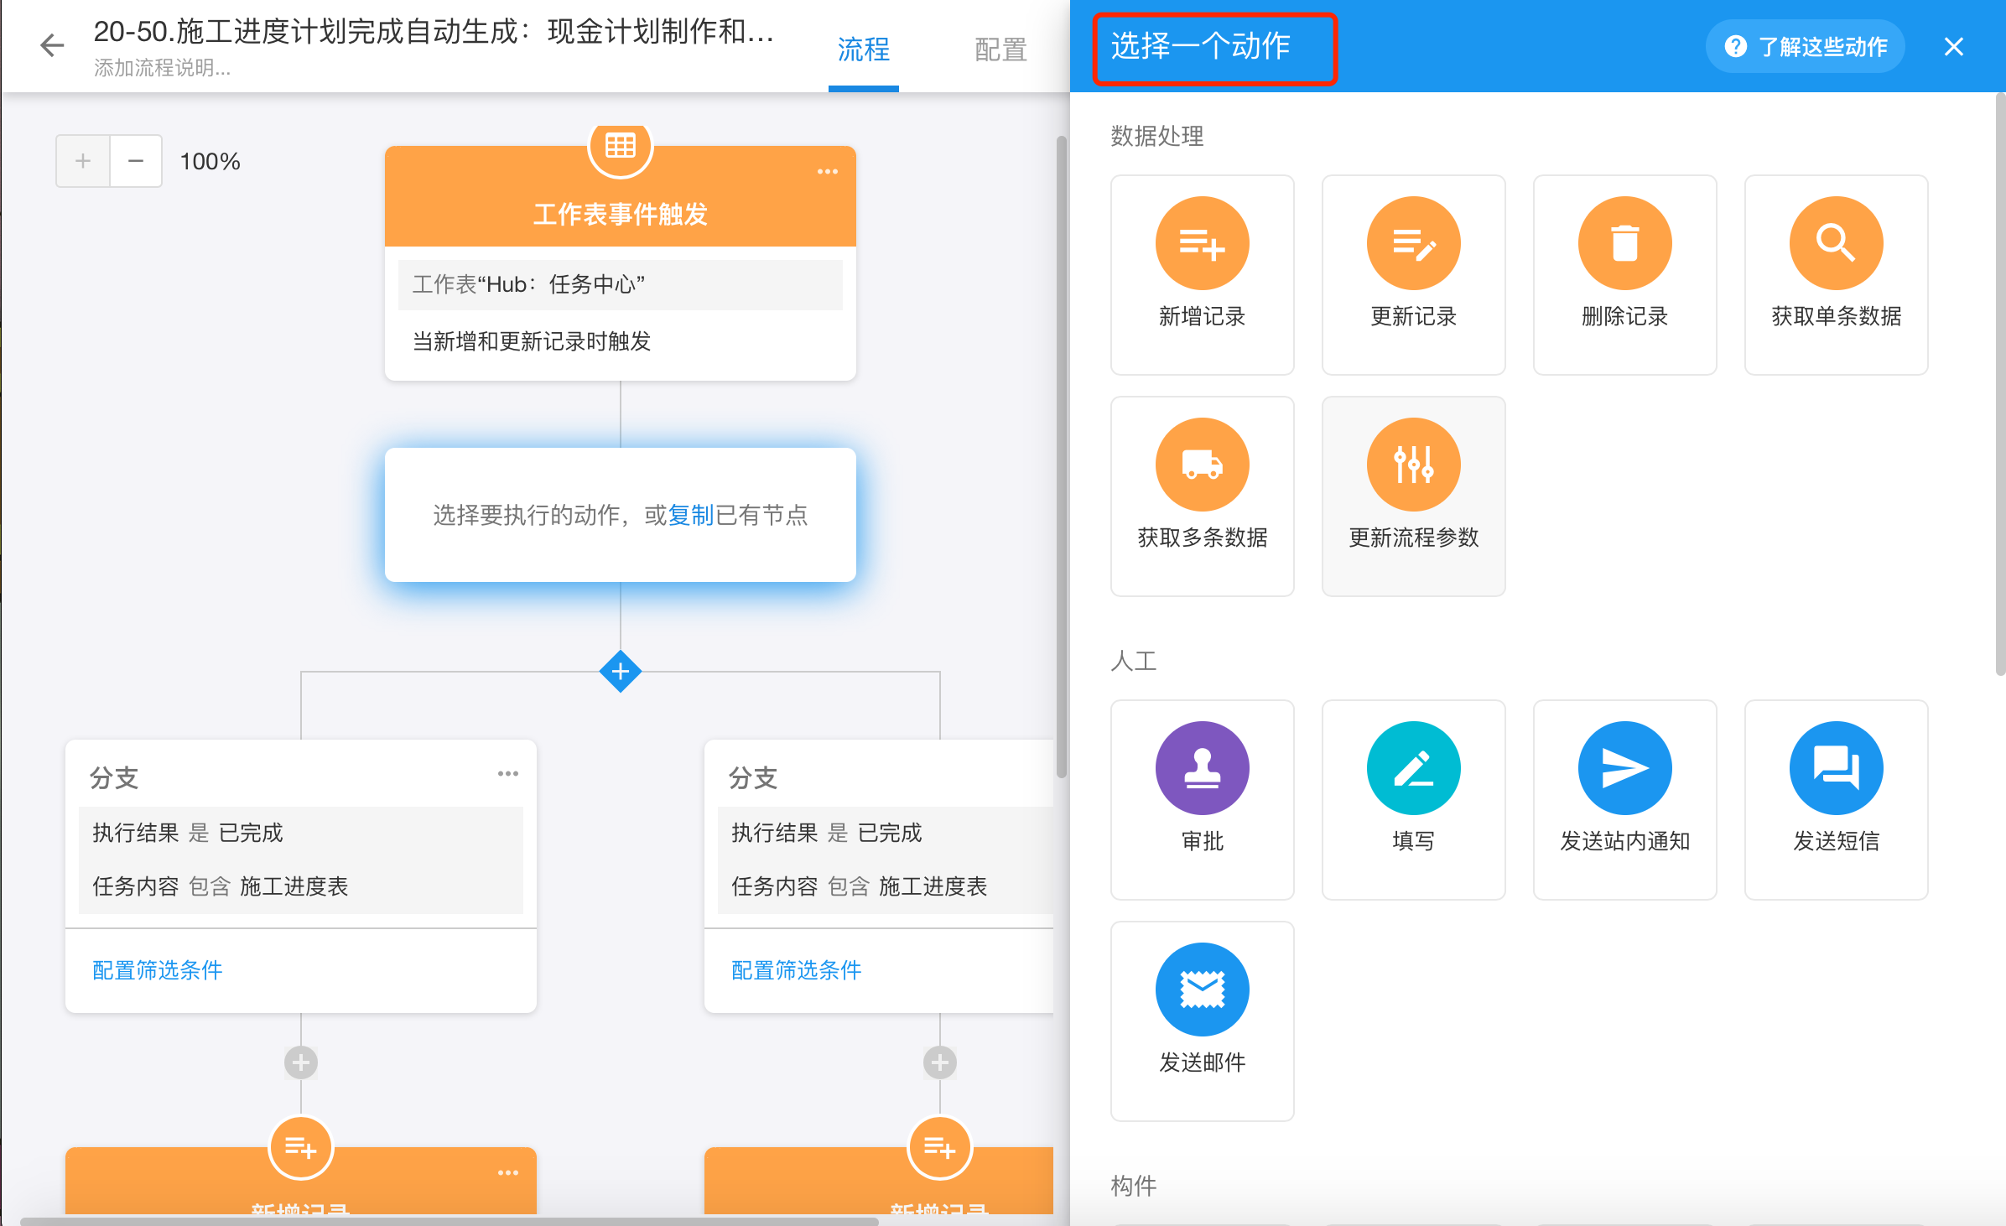Select the 新增记录 action icon

pyautogui.click(x=1202, y=243)
